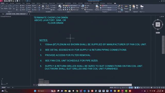This screenshot has height=93, width=165.
Task: Open the ByLayer lineweight dropdown
Action: click(109, 7)
